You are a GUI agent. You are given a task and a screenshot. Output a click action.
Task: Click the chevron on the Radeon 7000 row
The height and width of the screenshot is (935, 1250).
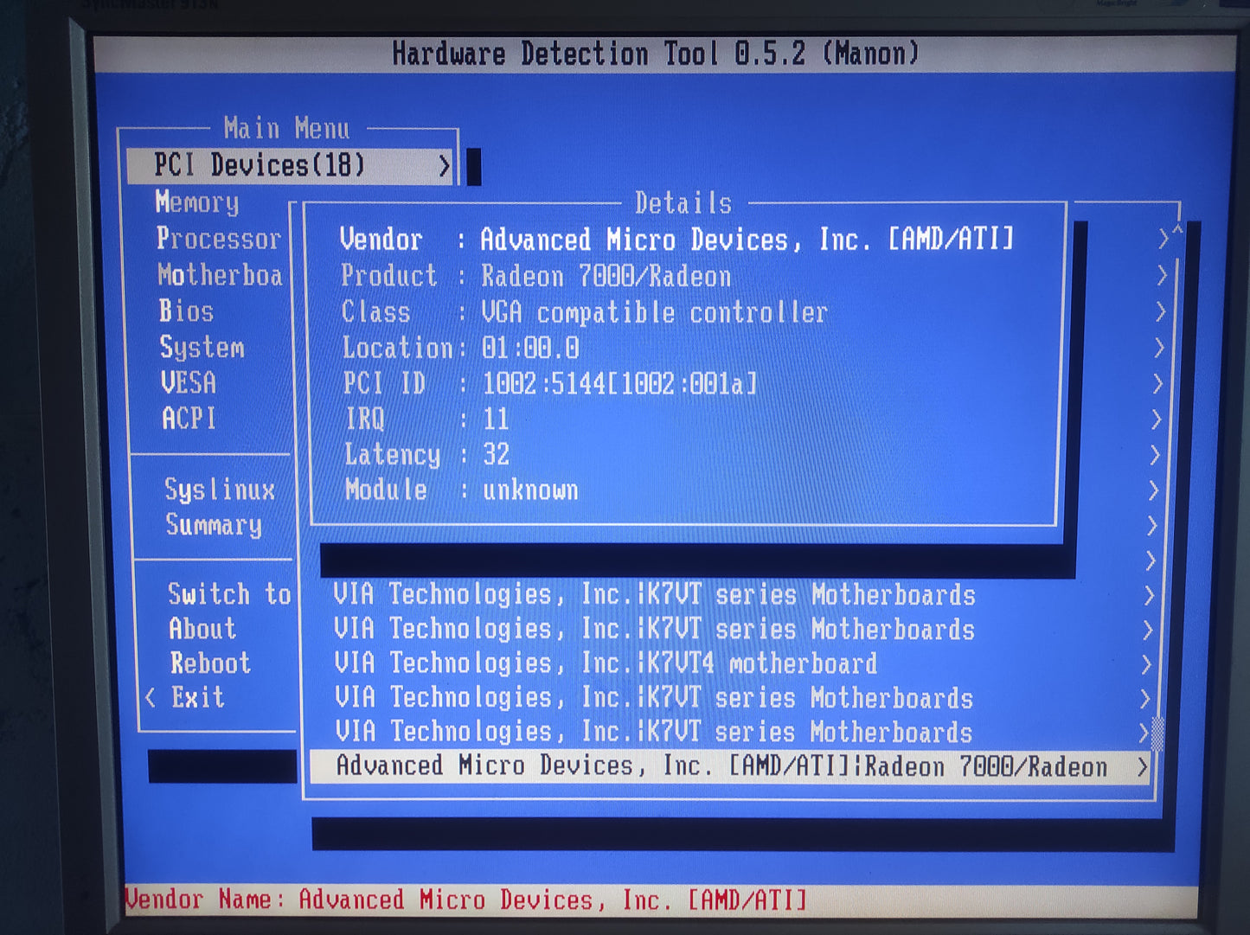point(1142,767)
